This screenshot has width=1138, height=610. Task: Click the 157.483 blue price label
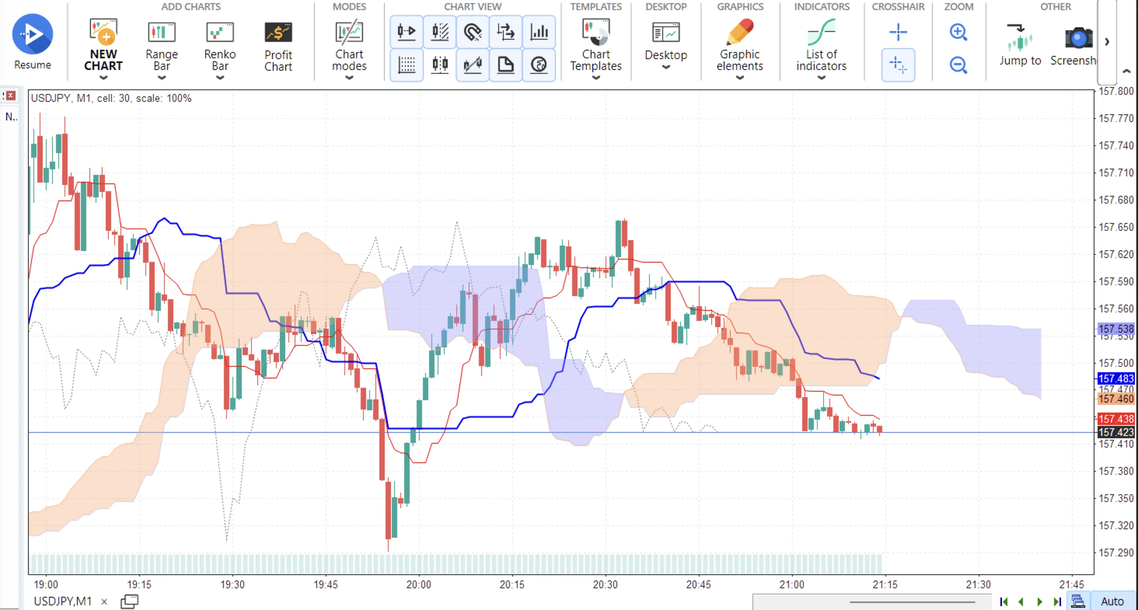1115,378
